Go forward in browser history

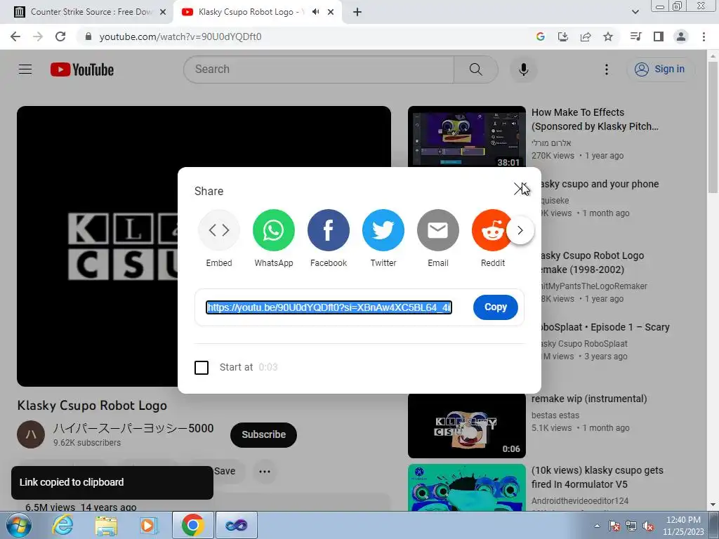(38, 36)
